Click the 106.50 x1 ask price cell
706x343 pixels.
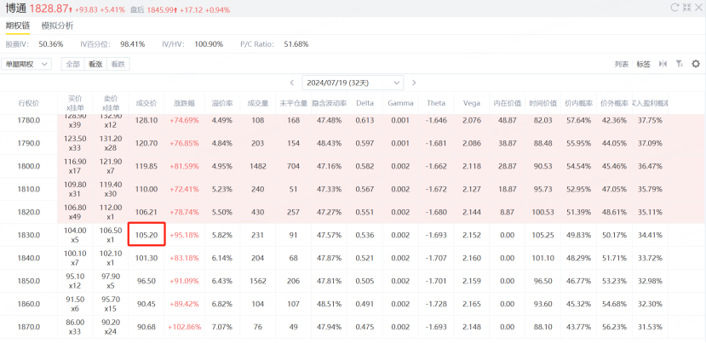coord(111,235)
